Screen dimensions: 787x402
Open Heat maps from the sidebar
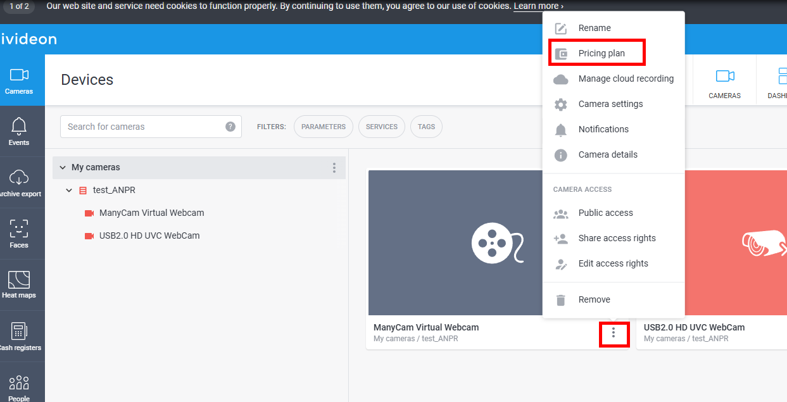(19, 285)
